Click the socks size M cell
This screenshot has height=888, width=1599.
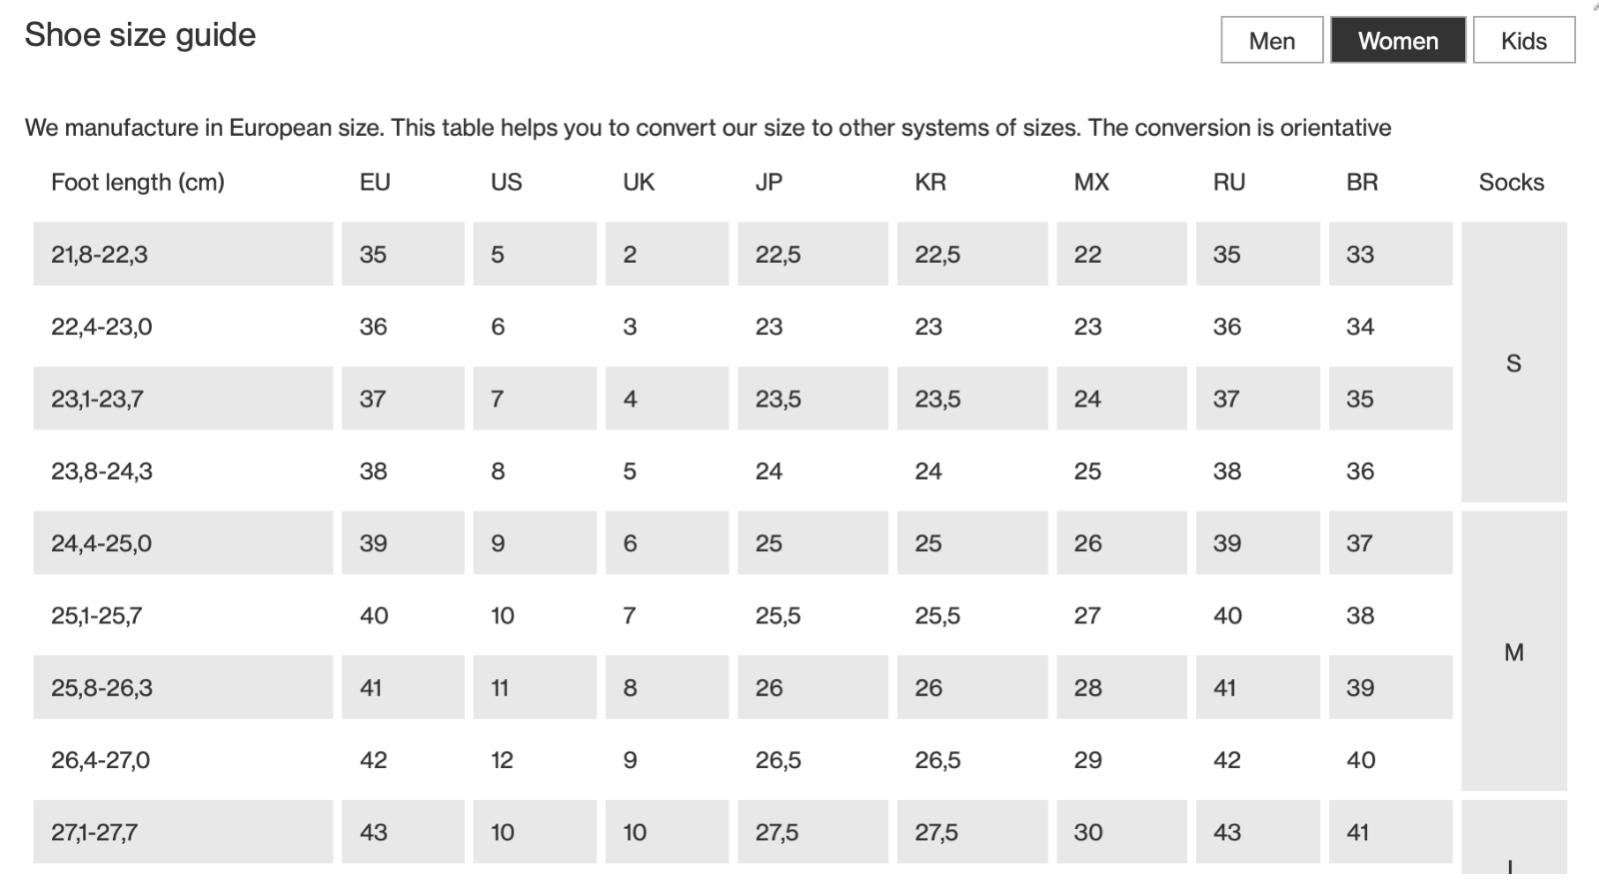[x=1513, y=651]
